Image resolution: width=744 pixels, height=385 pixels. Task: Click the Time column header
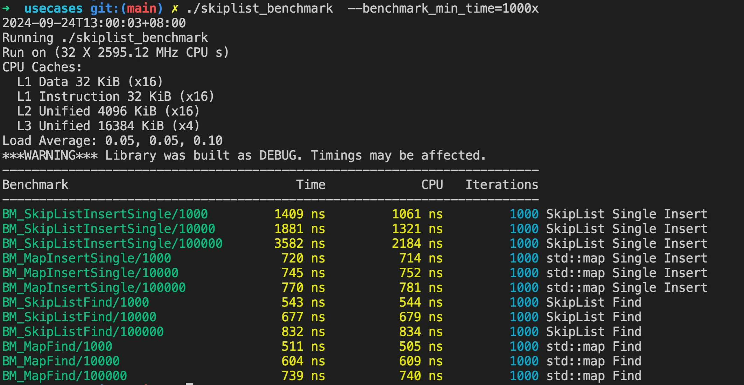(310, 185)
